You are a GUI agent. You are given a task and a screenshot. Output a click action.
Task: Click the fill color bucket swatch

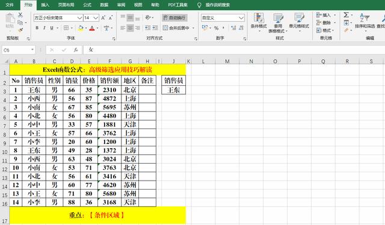(81, 28)
